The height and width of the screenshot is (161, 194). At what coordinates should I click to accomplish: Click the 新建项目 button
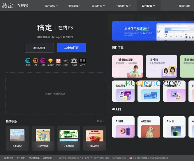tap(39, 48)
